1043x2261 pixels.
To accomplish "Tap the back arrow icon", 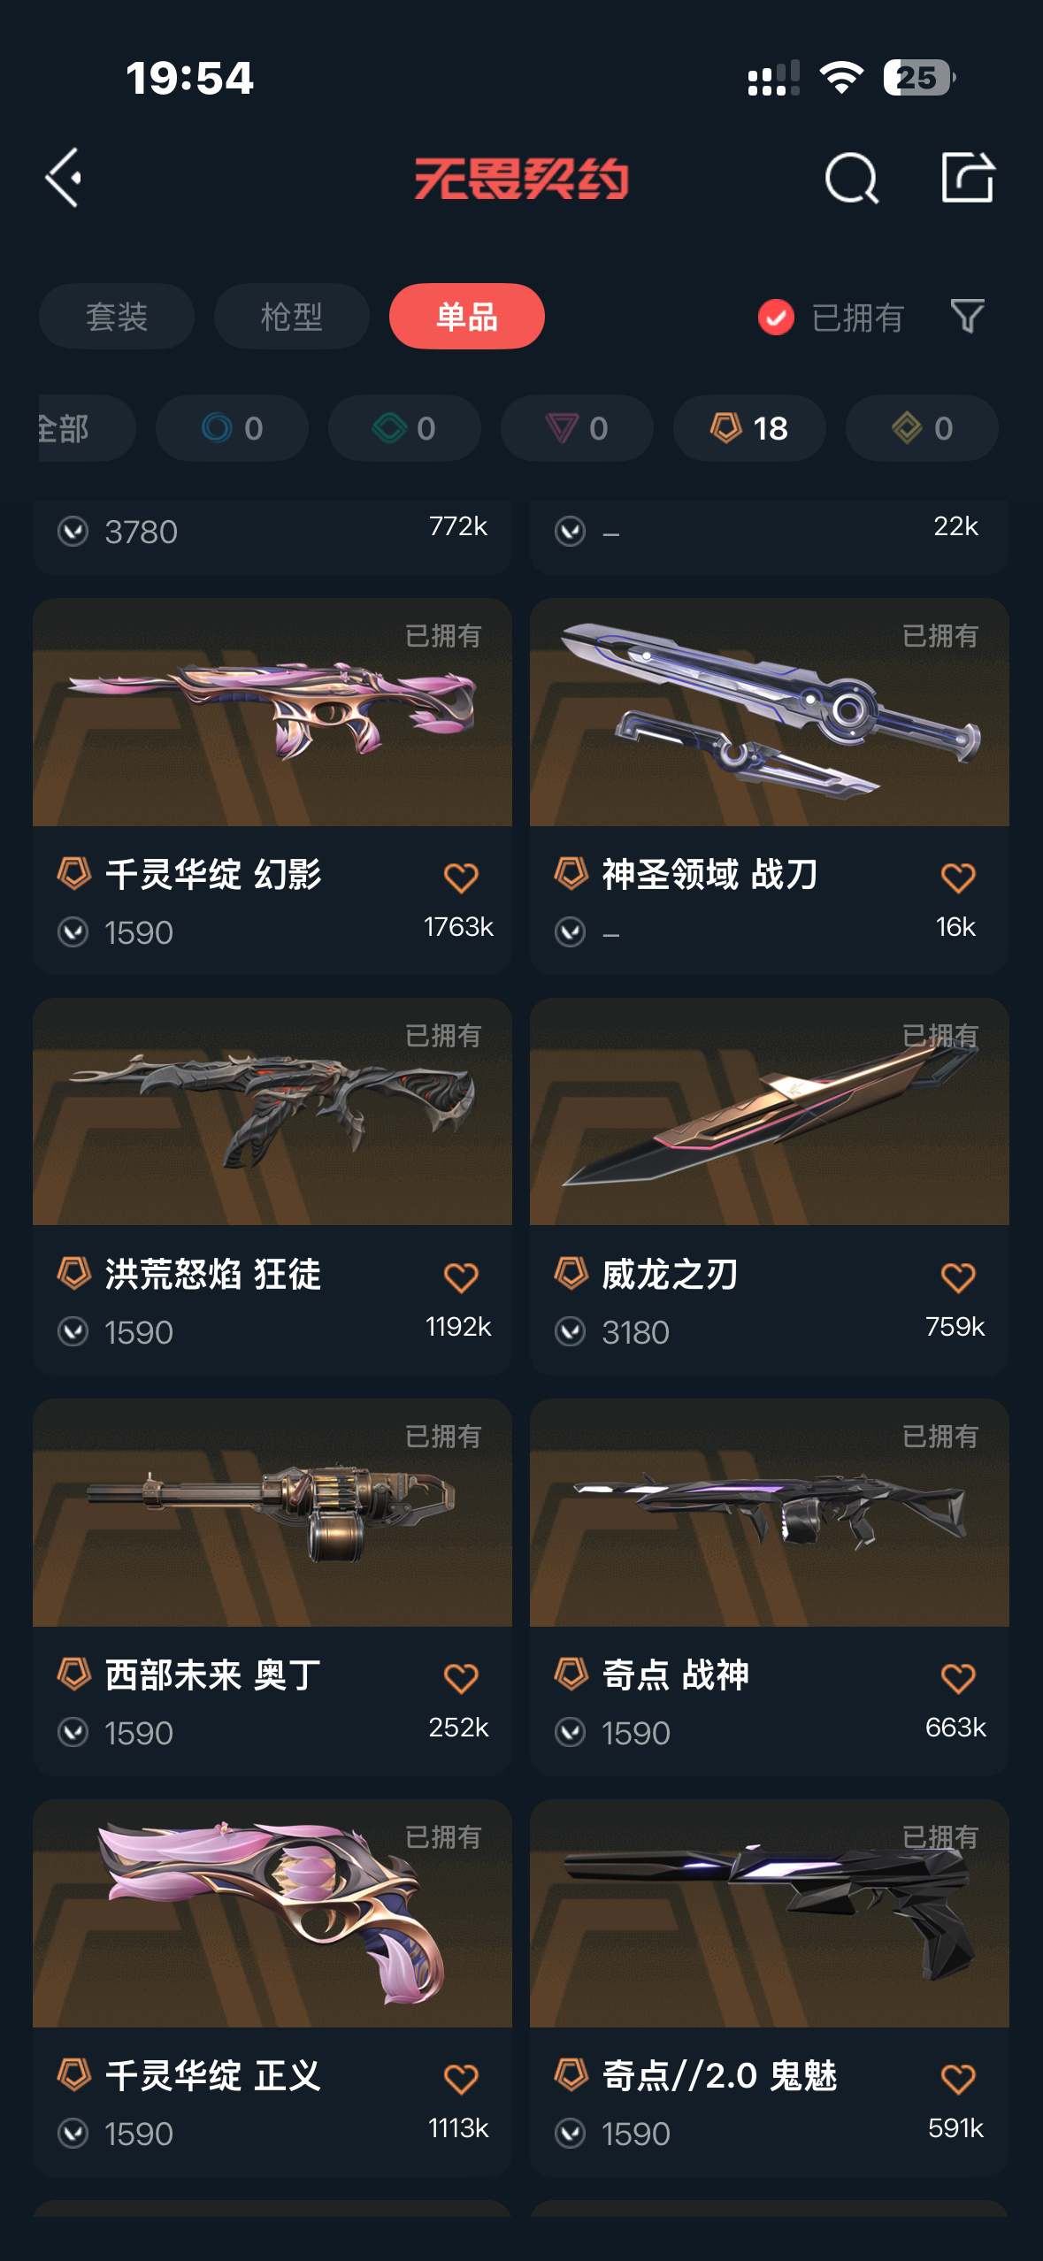I will coord(64,178).
